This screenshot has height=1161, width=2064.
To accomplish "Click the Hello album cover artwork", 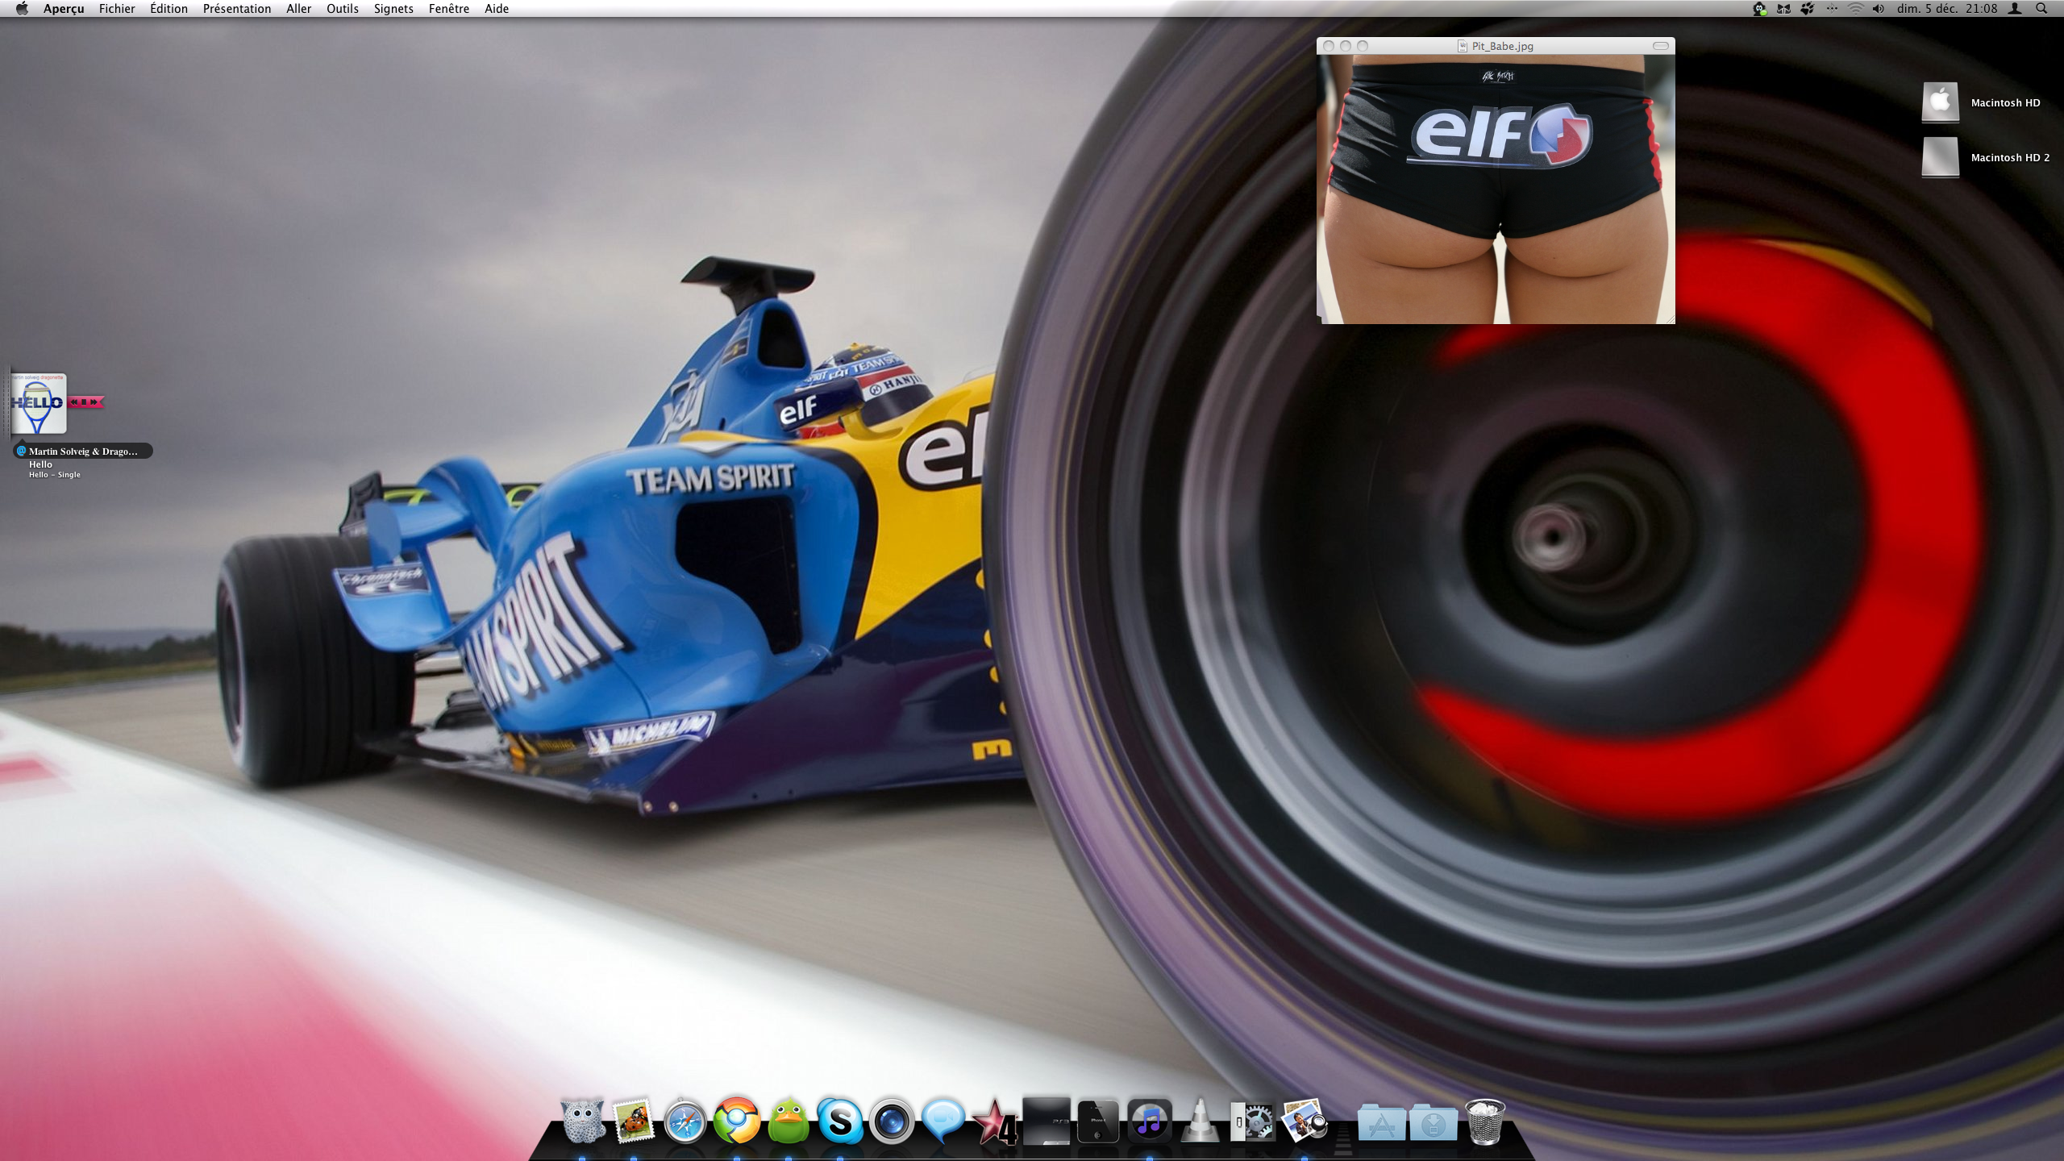I will pos(38,403).
